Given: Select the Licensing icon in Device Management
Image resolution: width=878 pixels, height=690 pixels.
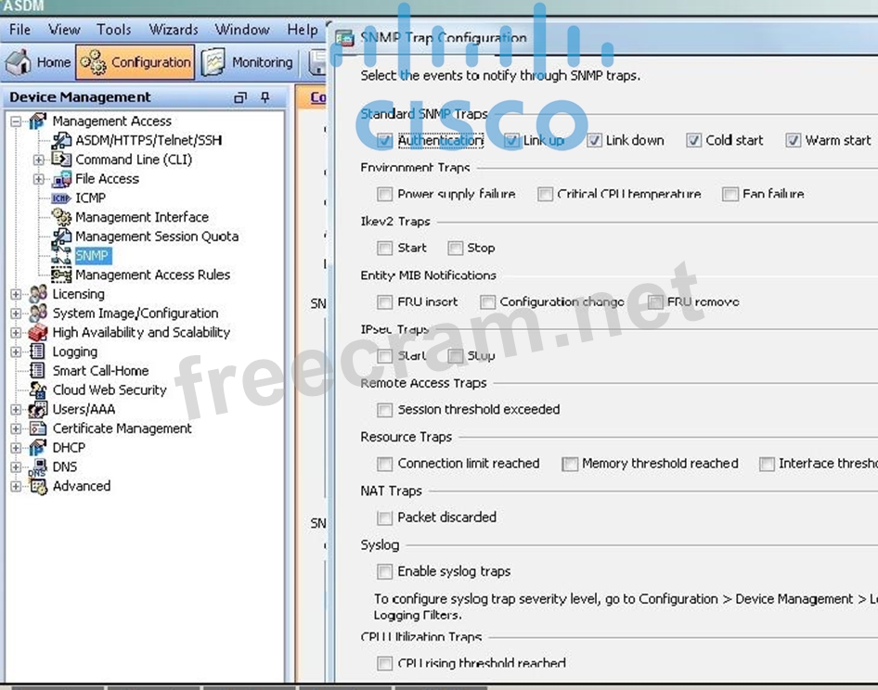Looking at the screenshot, I should 38,294.
